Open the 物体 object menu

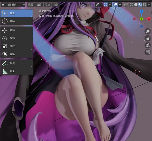point(56,5)
